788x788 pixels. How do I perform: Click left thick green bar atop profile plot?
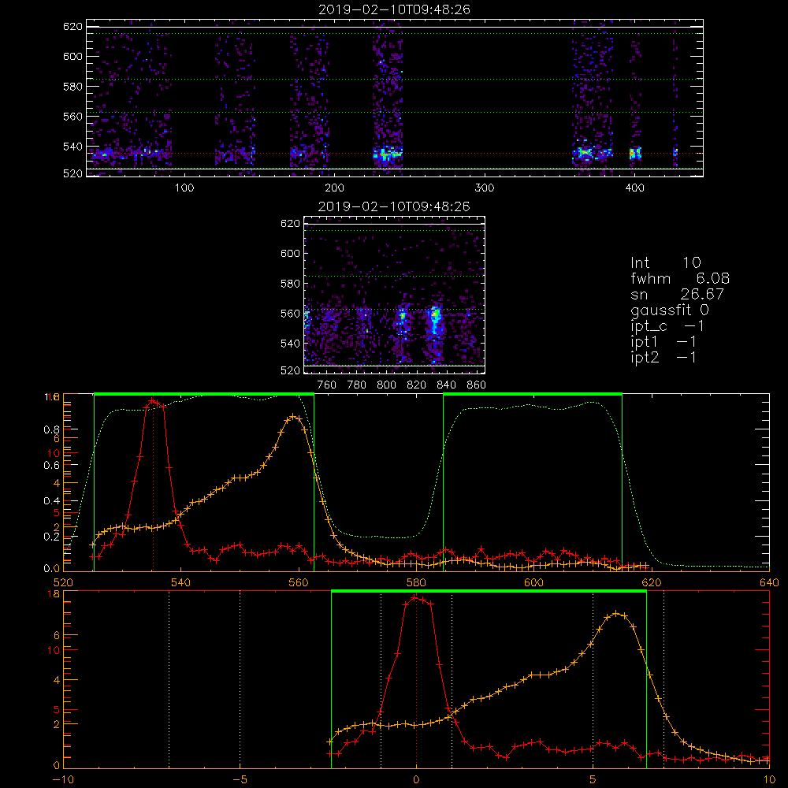[x=204, y=395]
